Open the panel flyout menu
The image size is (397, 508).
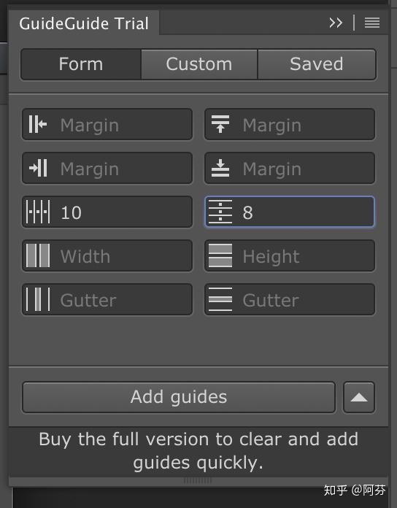(372, 23)
